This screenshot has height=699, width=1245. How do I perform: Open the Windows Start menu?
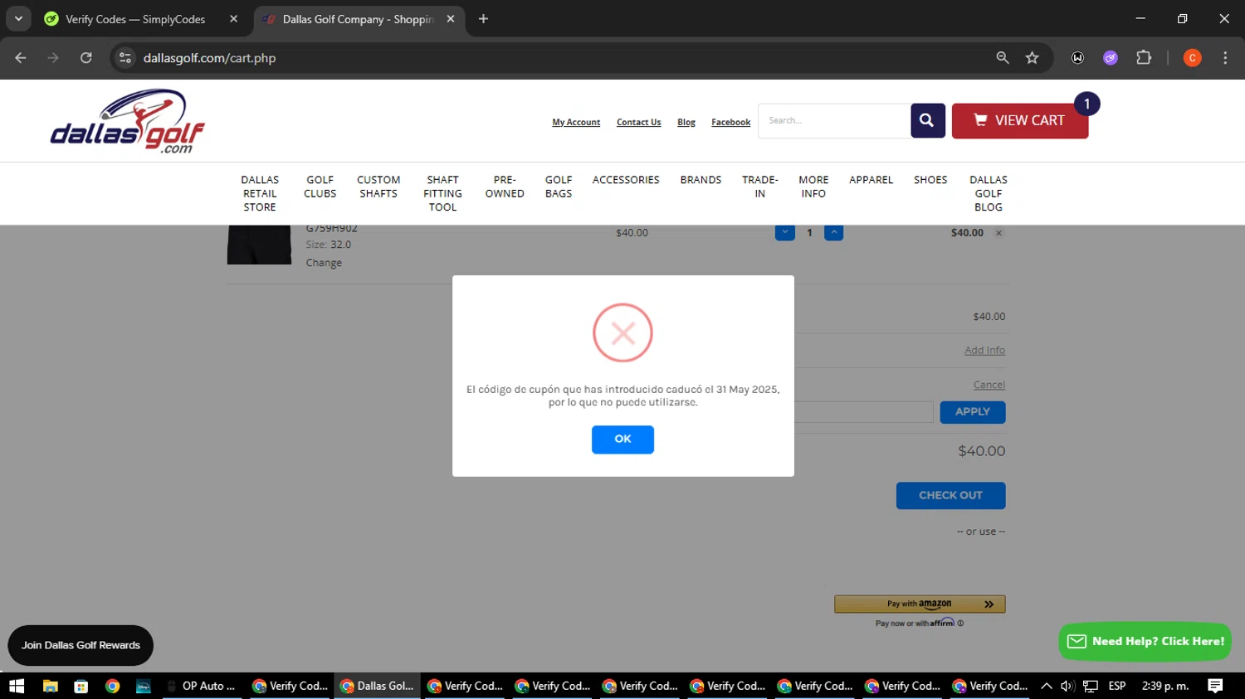pos(17,686)
